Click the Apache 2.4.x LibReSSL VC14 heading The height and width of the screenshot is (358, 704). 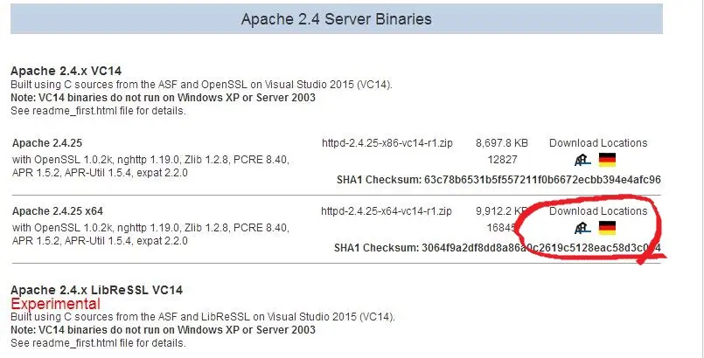pyautogui.click(x=96, y=290)
